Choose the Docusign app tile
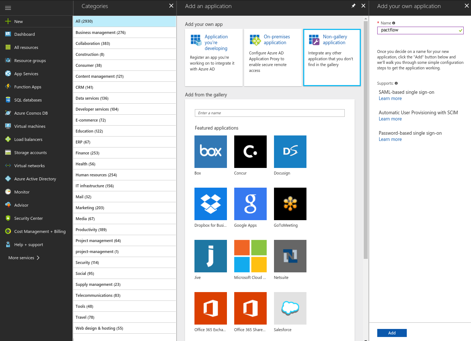The image size is (471, 341). [290, 152]
